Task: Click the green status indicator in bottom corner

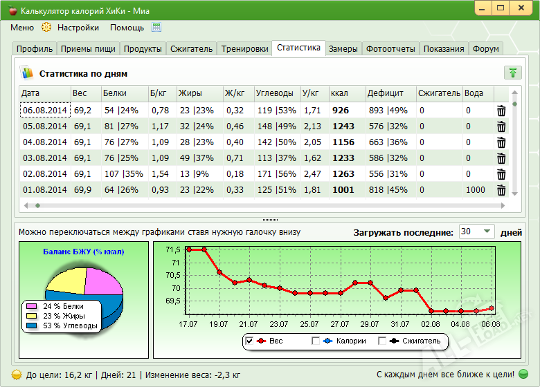Action: 523,374
